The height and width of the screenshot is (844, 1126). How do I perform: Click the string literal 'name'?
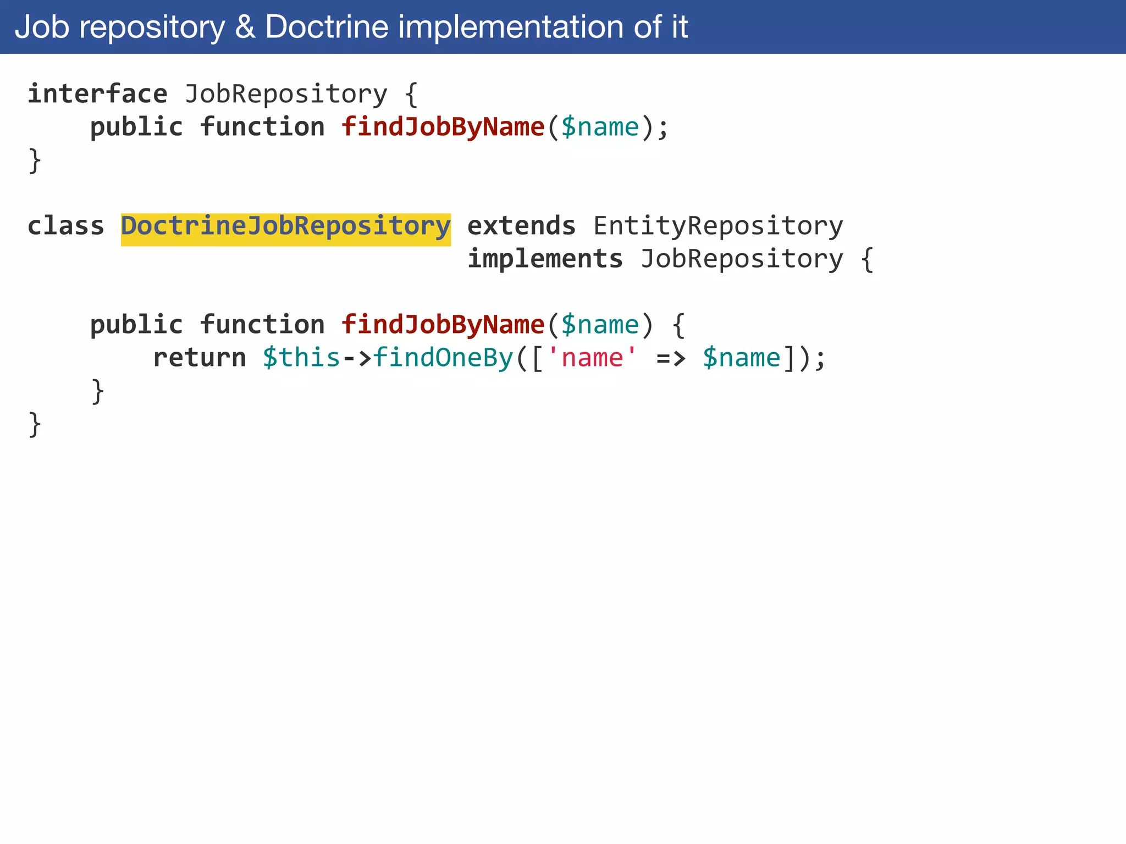(592, 358)
